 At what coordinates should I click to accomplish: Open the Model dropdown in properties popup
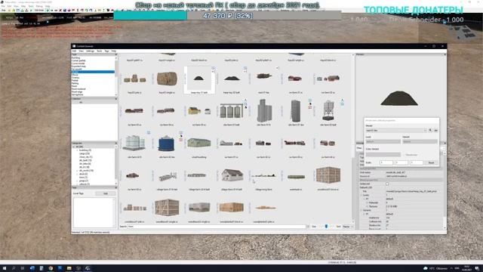point(396,131)
